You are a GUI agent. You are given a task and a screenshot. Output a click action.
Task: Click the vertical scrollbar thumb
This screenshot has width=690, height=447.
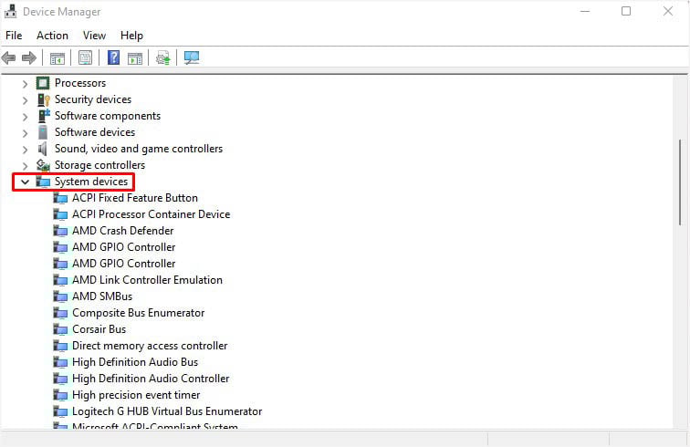[x=680, y=182]
